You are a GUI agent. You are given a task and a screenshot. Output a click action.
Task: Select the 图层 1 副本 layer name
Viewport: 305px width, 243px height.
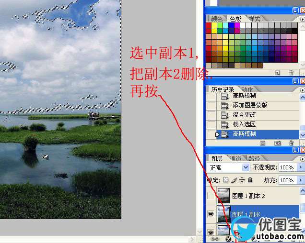(x=246, y=214)
